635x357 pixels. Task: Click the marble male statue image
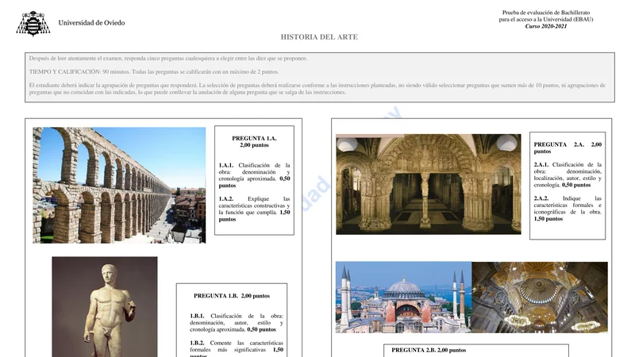105,306
